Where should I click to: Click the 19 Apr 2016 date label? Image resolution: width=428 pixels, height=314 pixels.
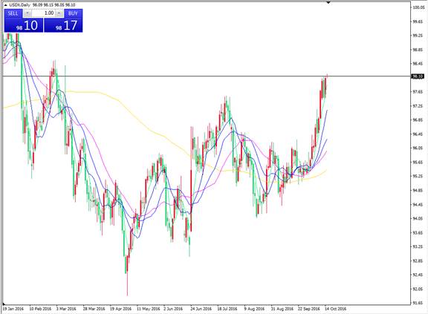pyautogui.click(x=120, y=309)
